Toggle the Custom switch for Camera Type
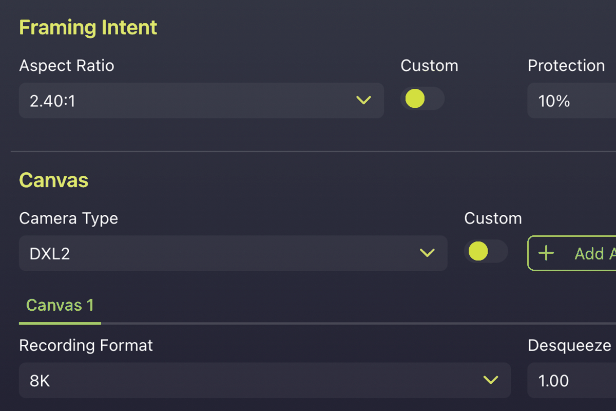The width and height of the screenshot is (616, 411). tap(486, 251)
